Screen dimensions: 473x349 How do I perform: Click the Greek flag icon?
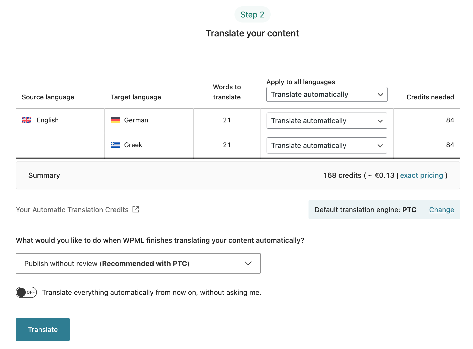[x=115, y=145]
